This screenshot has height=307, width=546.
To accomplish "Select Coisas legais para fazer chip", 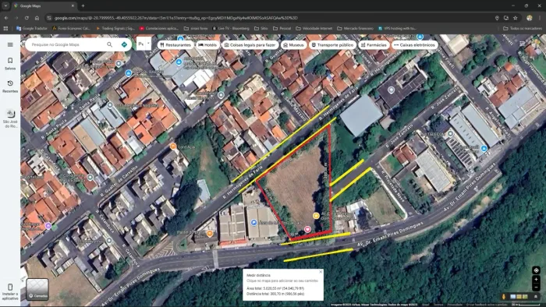I will point(250,45).
